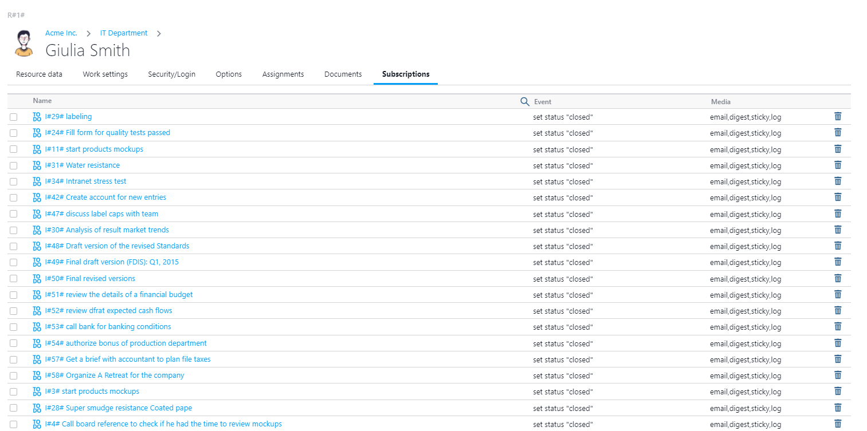Image resolution: width=867 pixels, height=431 pixels.
Task: Check the box for 'Fill form for quality tests passed'
Action: [13, 133]
